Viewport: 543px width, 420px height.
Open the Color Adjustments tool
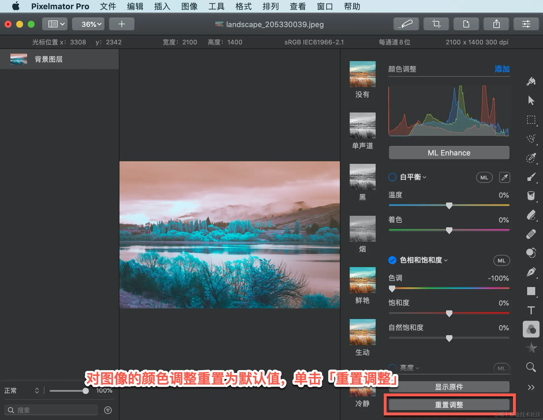click(x=531, y=329)
